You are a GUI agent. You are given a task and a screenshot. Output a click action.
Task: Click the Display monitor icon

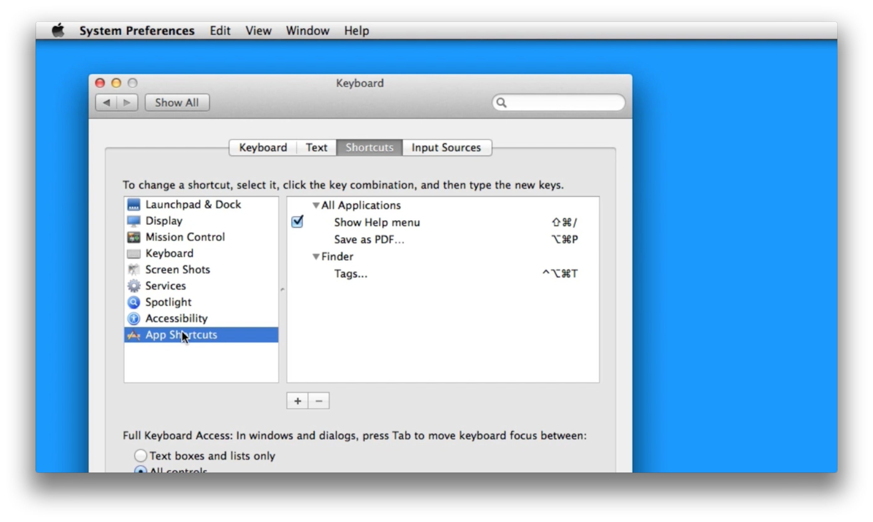133,221
